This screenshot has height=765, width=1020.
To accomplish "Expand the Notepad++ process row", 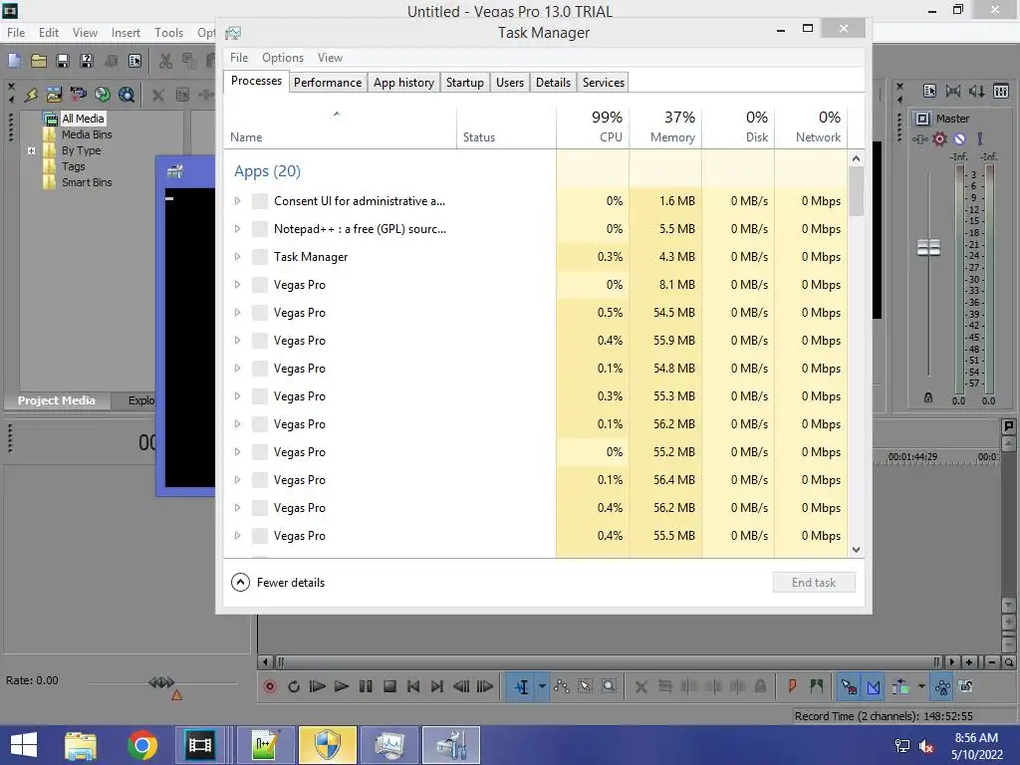I will [237, 228].
